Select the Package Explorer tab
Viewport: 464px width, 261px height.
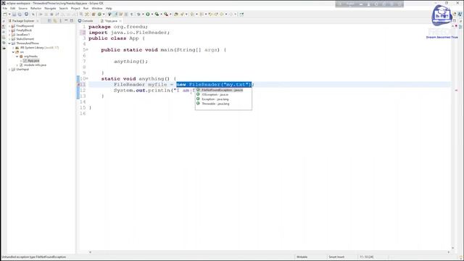tap(23, 21)
